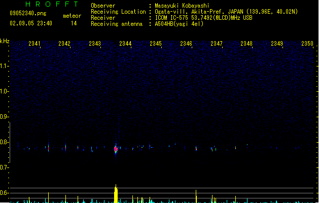Click the 2349 time marker
This screenshot has width=319, height=203.
coord(277,44)
